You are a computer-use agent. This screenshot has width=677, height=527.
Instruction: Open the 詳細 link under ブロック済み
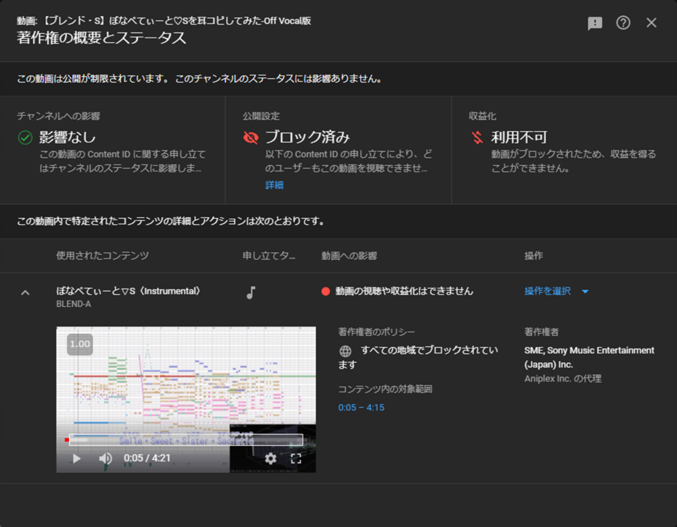pos(274,185)
